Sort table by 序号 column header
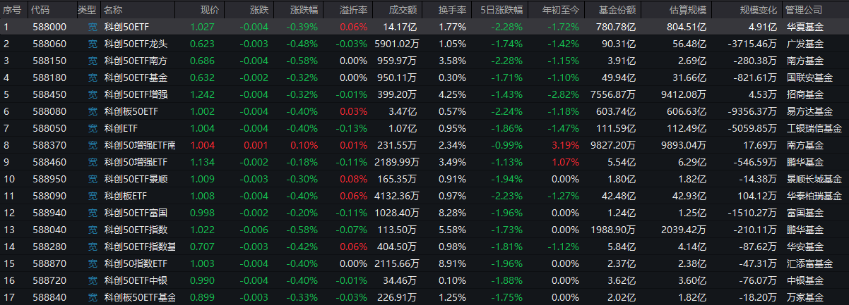The image size is (849, 305). tap(12, 11)
